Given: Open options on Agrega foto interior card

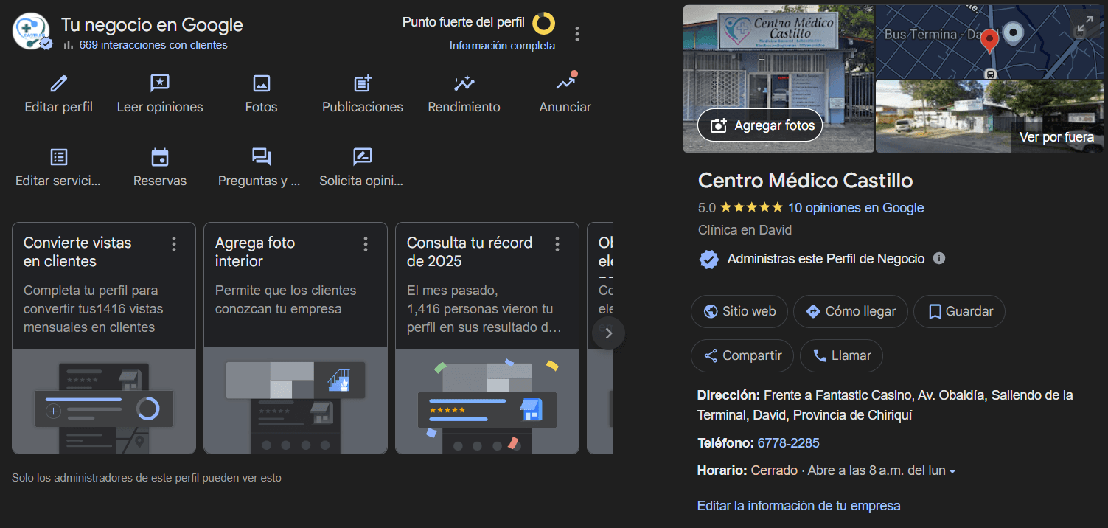Looking at the screenshot, I should 366,244.
